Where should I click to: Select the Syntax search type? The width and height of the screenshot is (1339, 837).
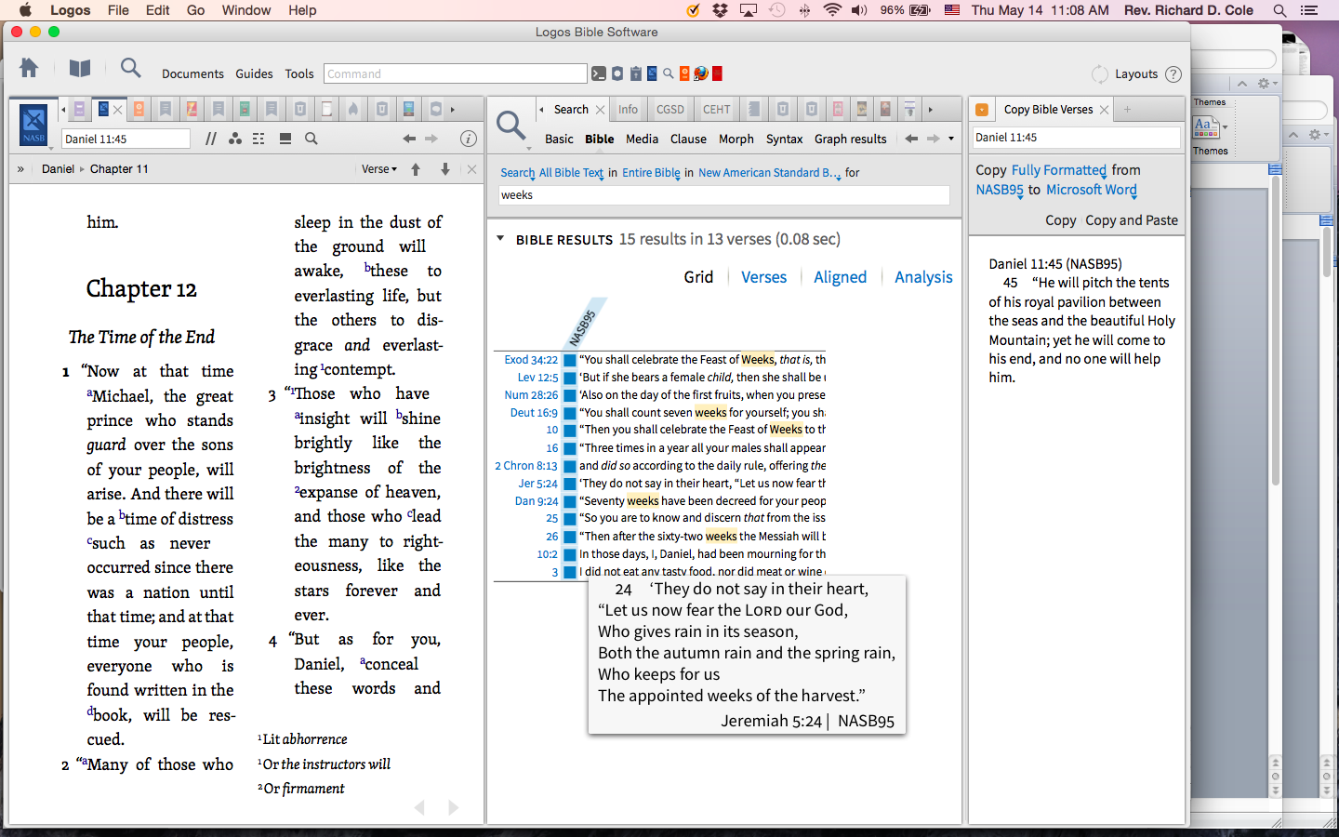click(785, 139)
